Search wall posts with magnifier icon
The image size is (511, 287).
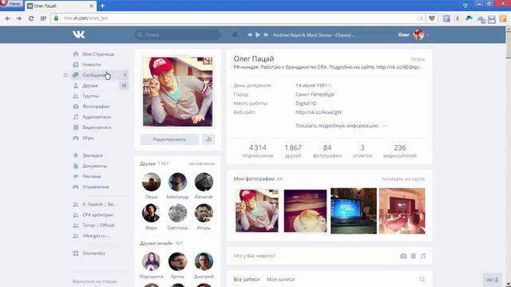click(422, 280)
